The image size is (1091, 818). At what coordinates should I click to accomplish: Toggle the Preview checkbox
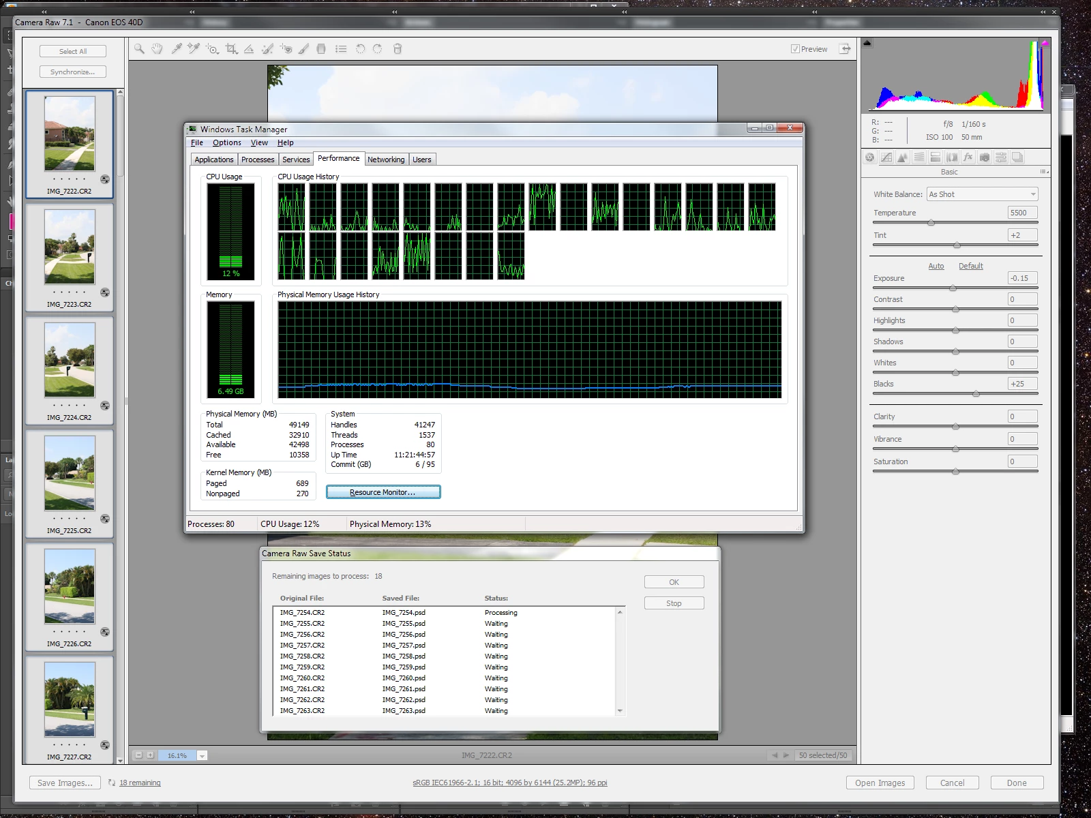[795, 49]
